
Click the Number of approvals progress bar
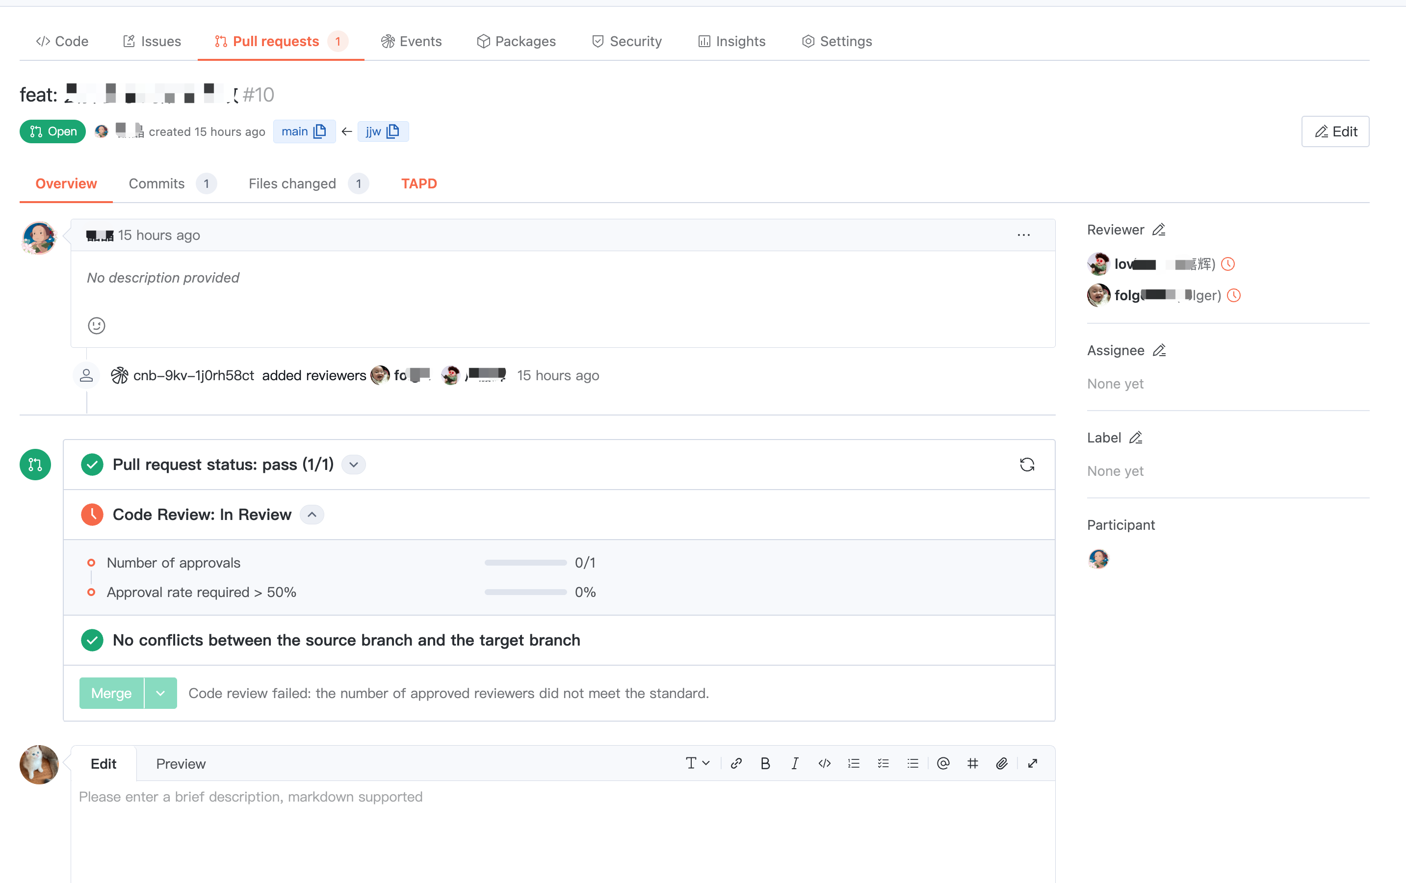[x=525, y=562]
